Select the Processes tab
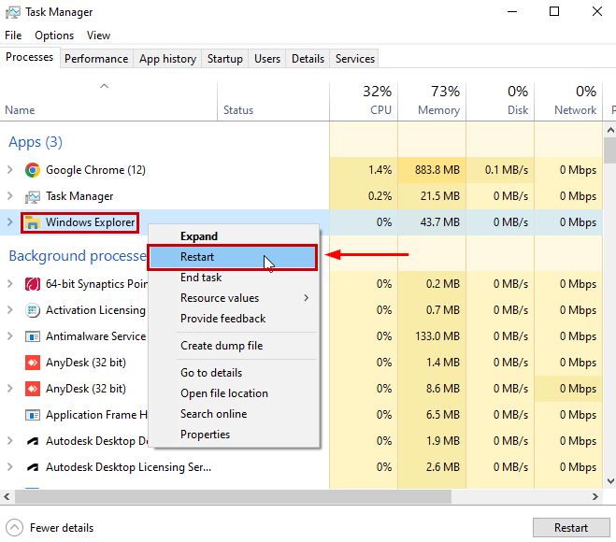Screen dimensions: 616x542 tap(30, 57)
